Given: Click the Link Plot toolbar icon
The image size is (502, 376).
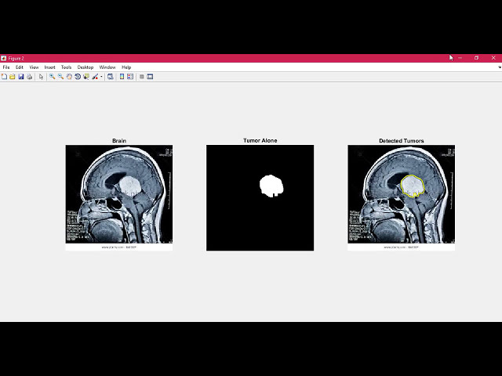Looking at the screenshot, I should (111, 77).
